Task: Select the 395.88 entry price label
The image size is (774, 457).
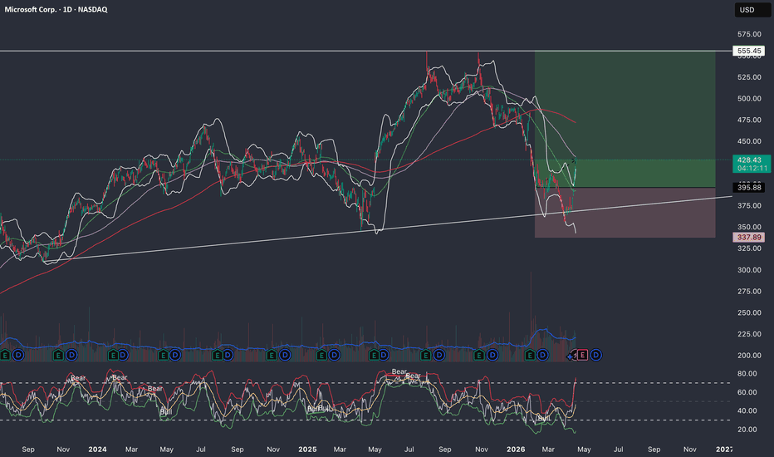Action: [749, 188]
